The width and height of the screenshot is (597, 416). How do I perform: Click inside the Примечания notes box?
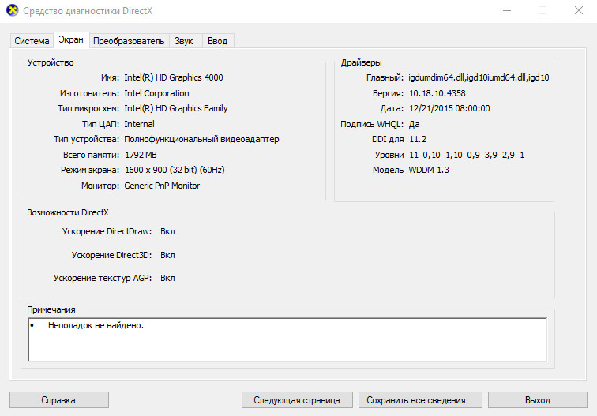287,339
